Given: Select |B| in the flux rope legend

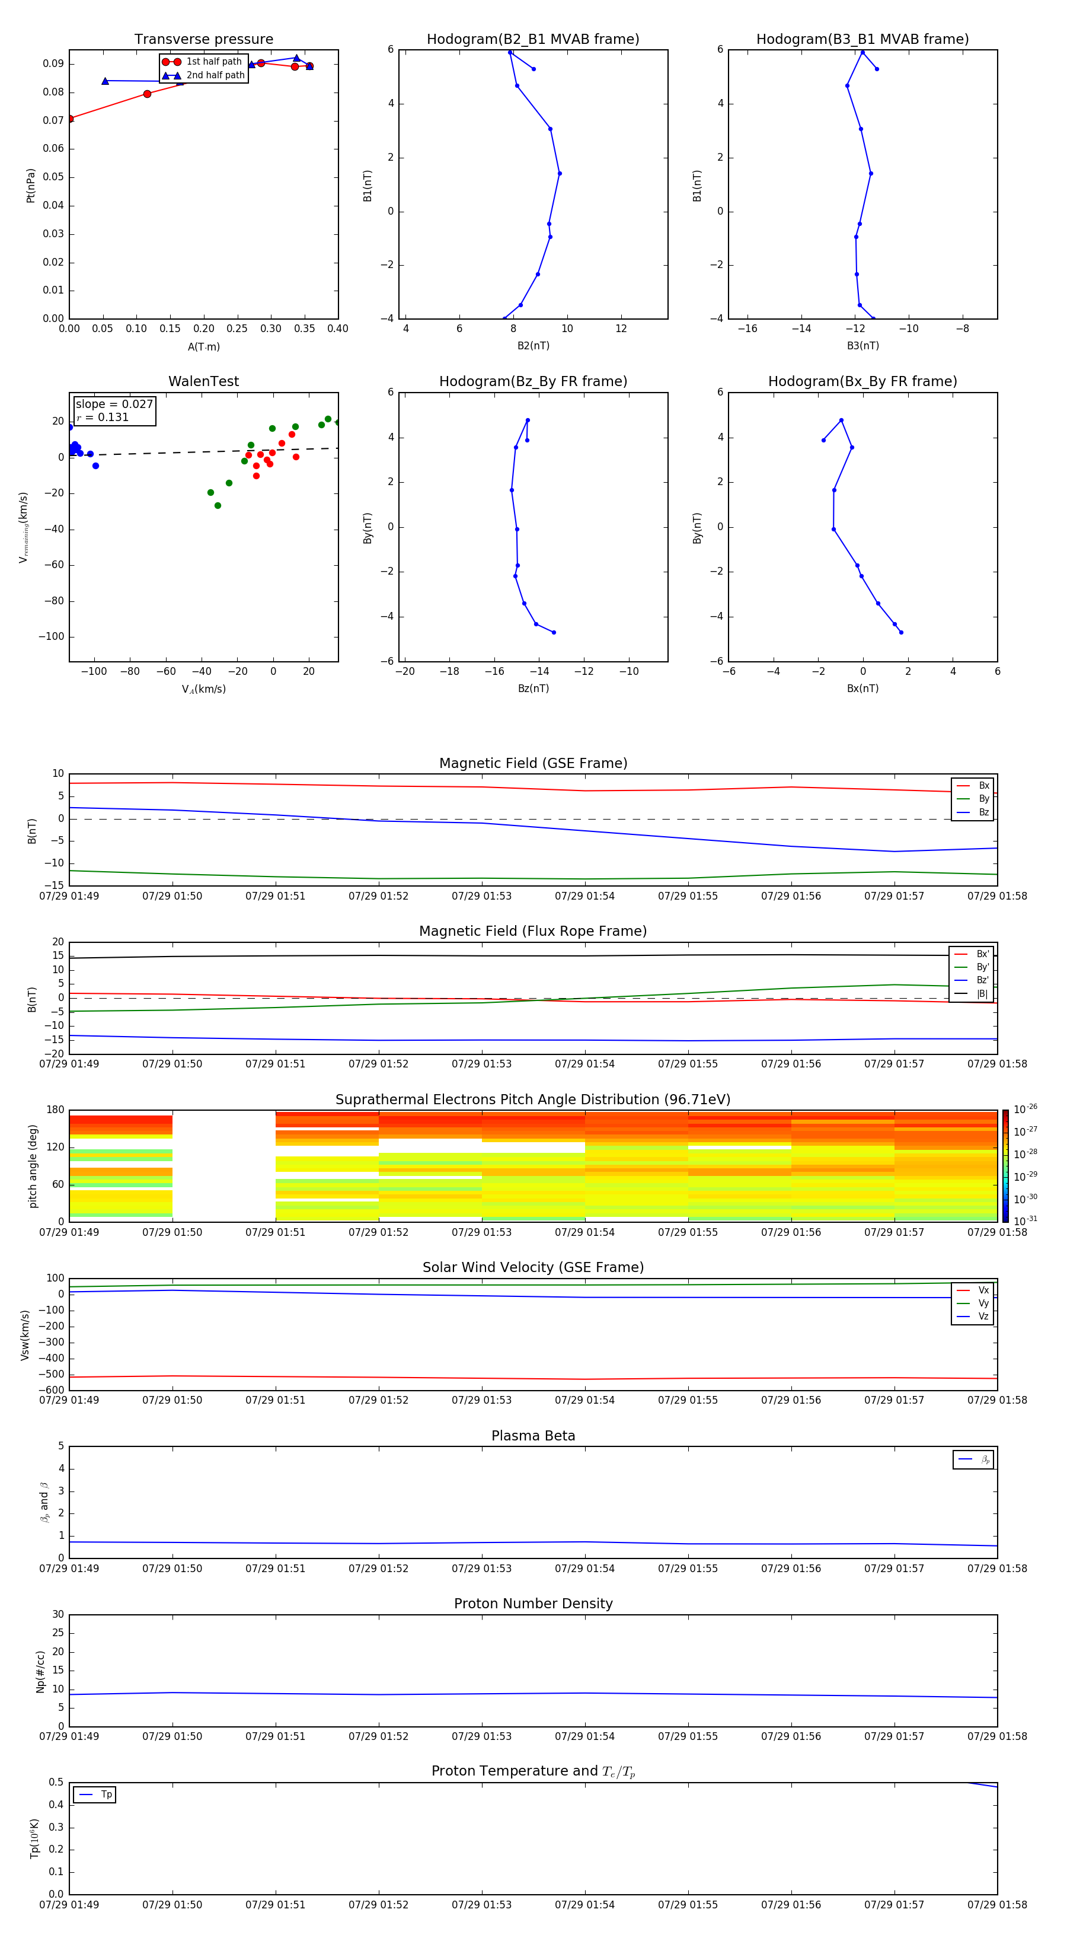Looking at the screenshot, I should (x=972, y=994).
